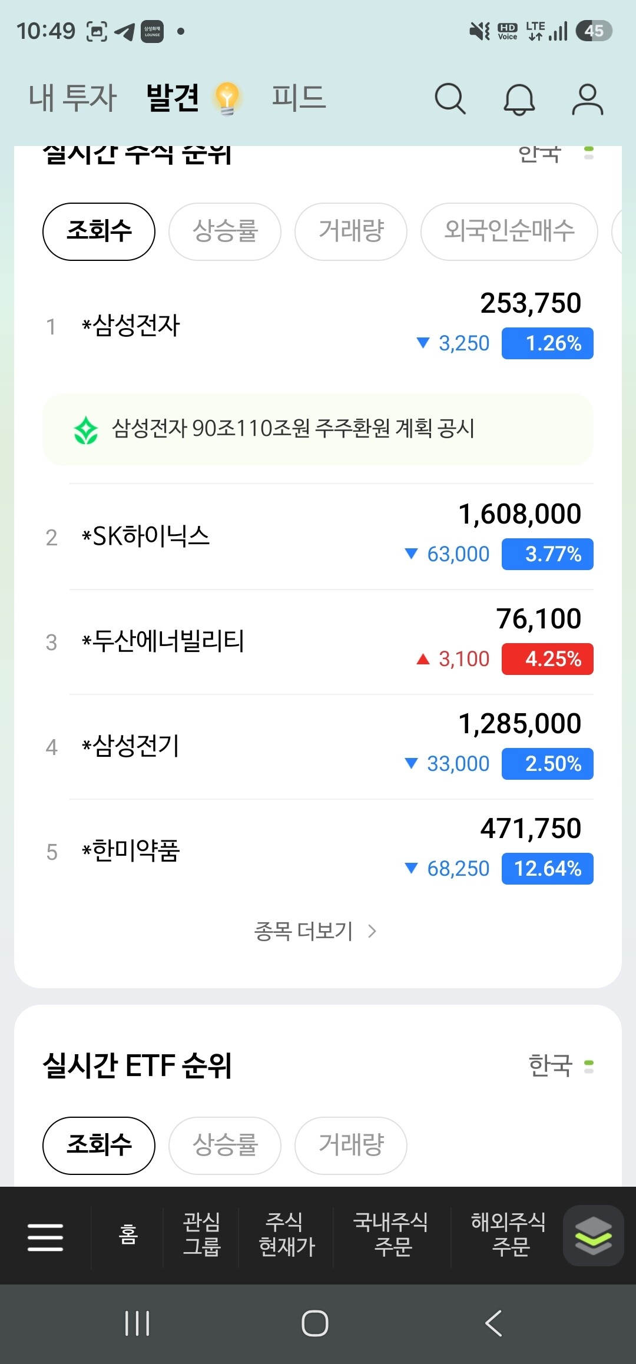Open the 한국 country selector for ETF ranking
Viewport: 636px width, 1364px height.
click(x=561, y=1066)
